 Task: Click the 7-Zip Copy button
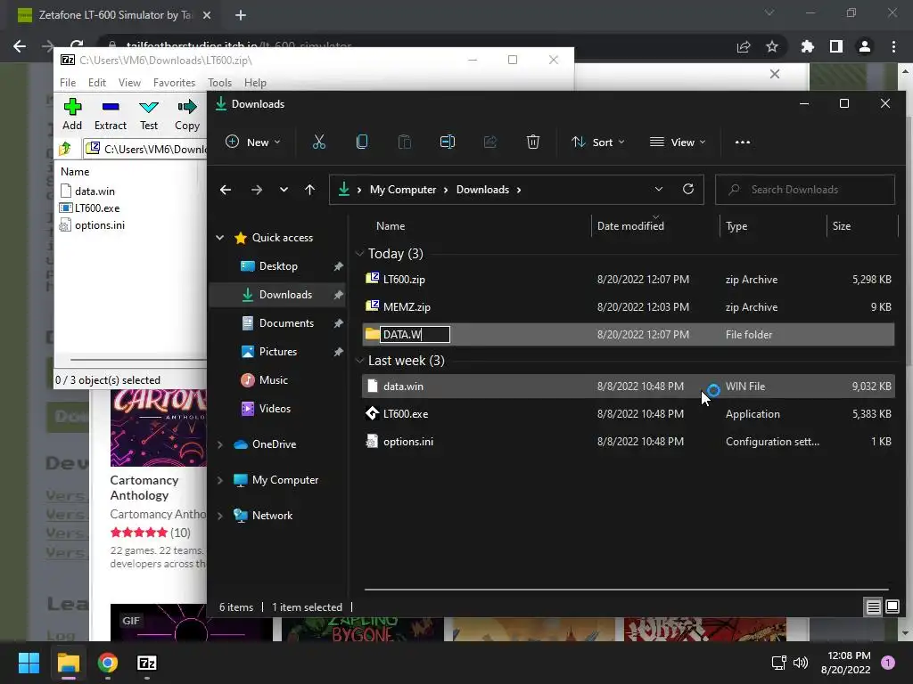[187, 115]
